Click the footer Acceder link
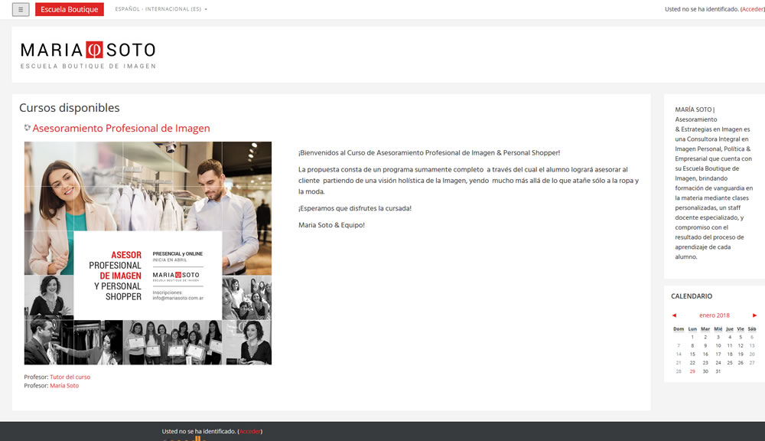765x441 pixels. pos(250,432)
